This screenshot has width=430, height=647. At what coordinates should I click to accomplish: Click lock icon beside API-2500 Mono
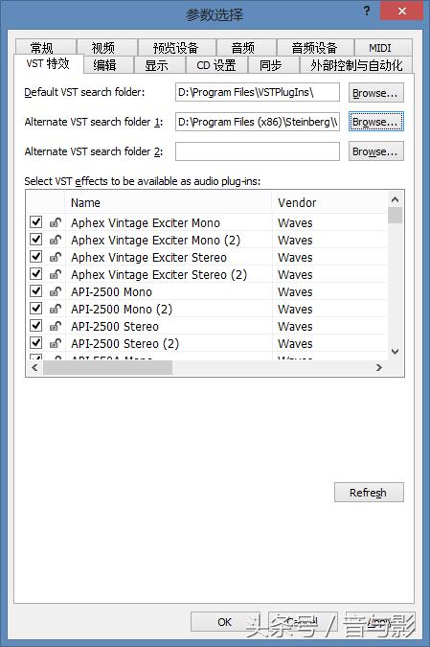coord(56,291)
